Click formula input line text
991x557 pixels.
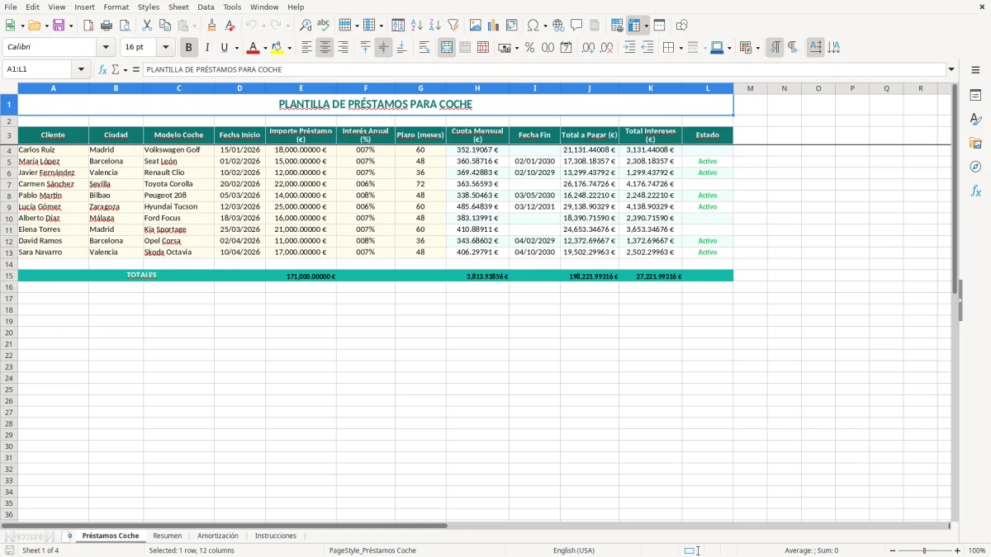544,69
